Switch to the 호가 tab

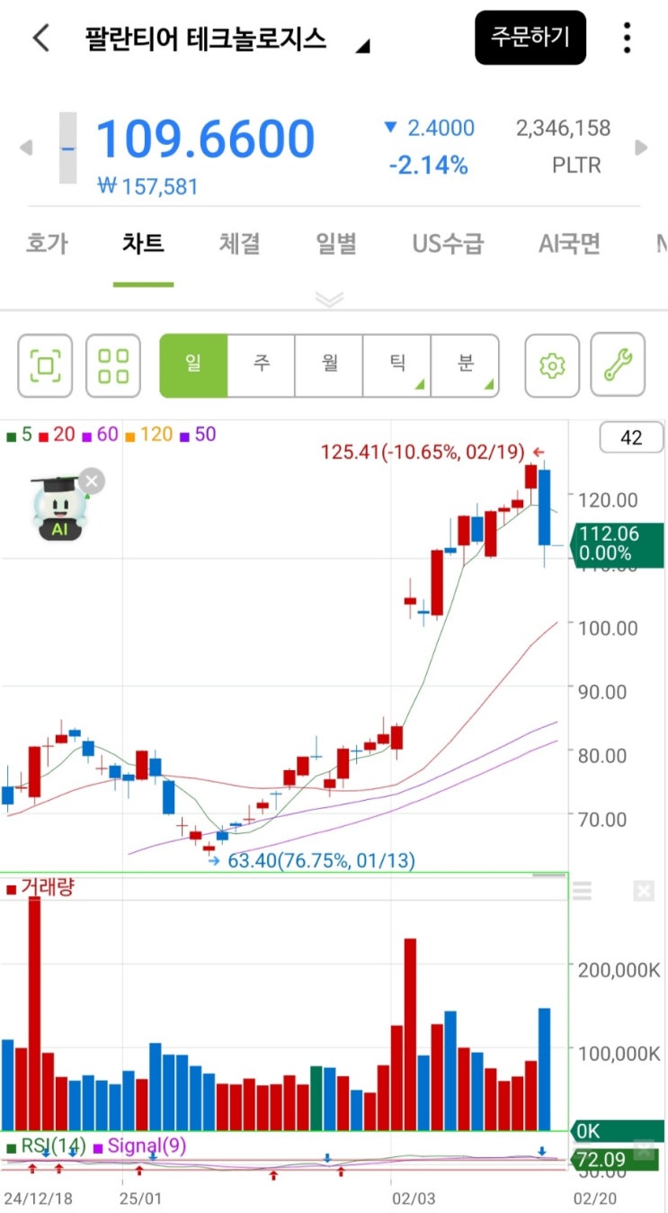[x=47, y=244]
